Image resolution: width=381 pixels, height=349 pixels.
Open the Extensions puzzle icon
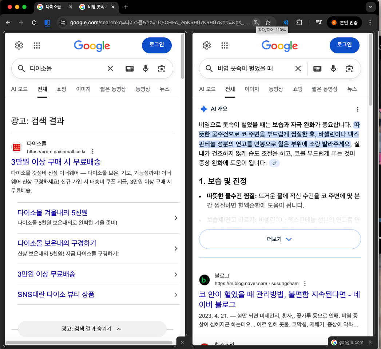pyautogui.click(x=299, y=23)
